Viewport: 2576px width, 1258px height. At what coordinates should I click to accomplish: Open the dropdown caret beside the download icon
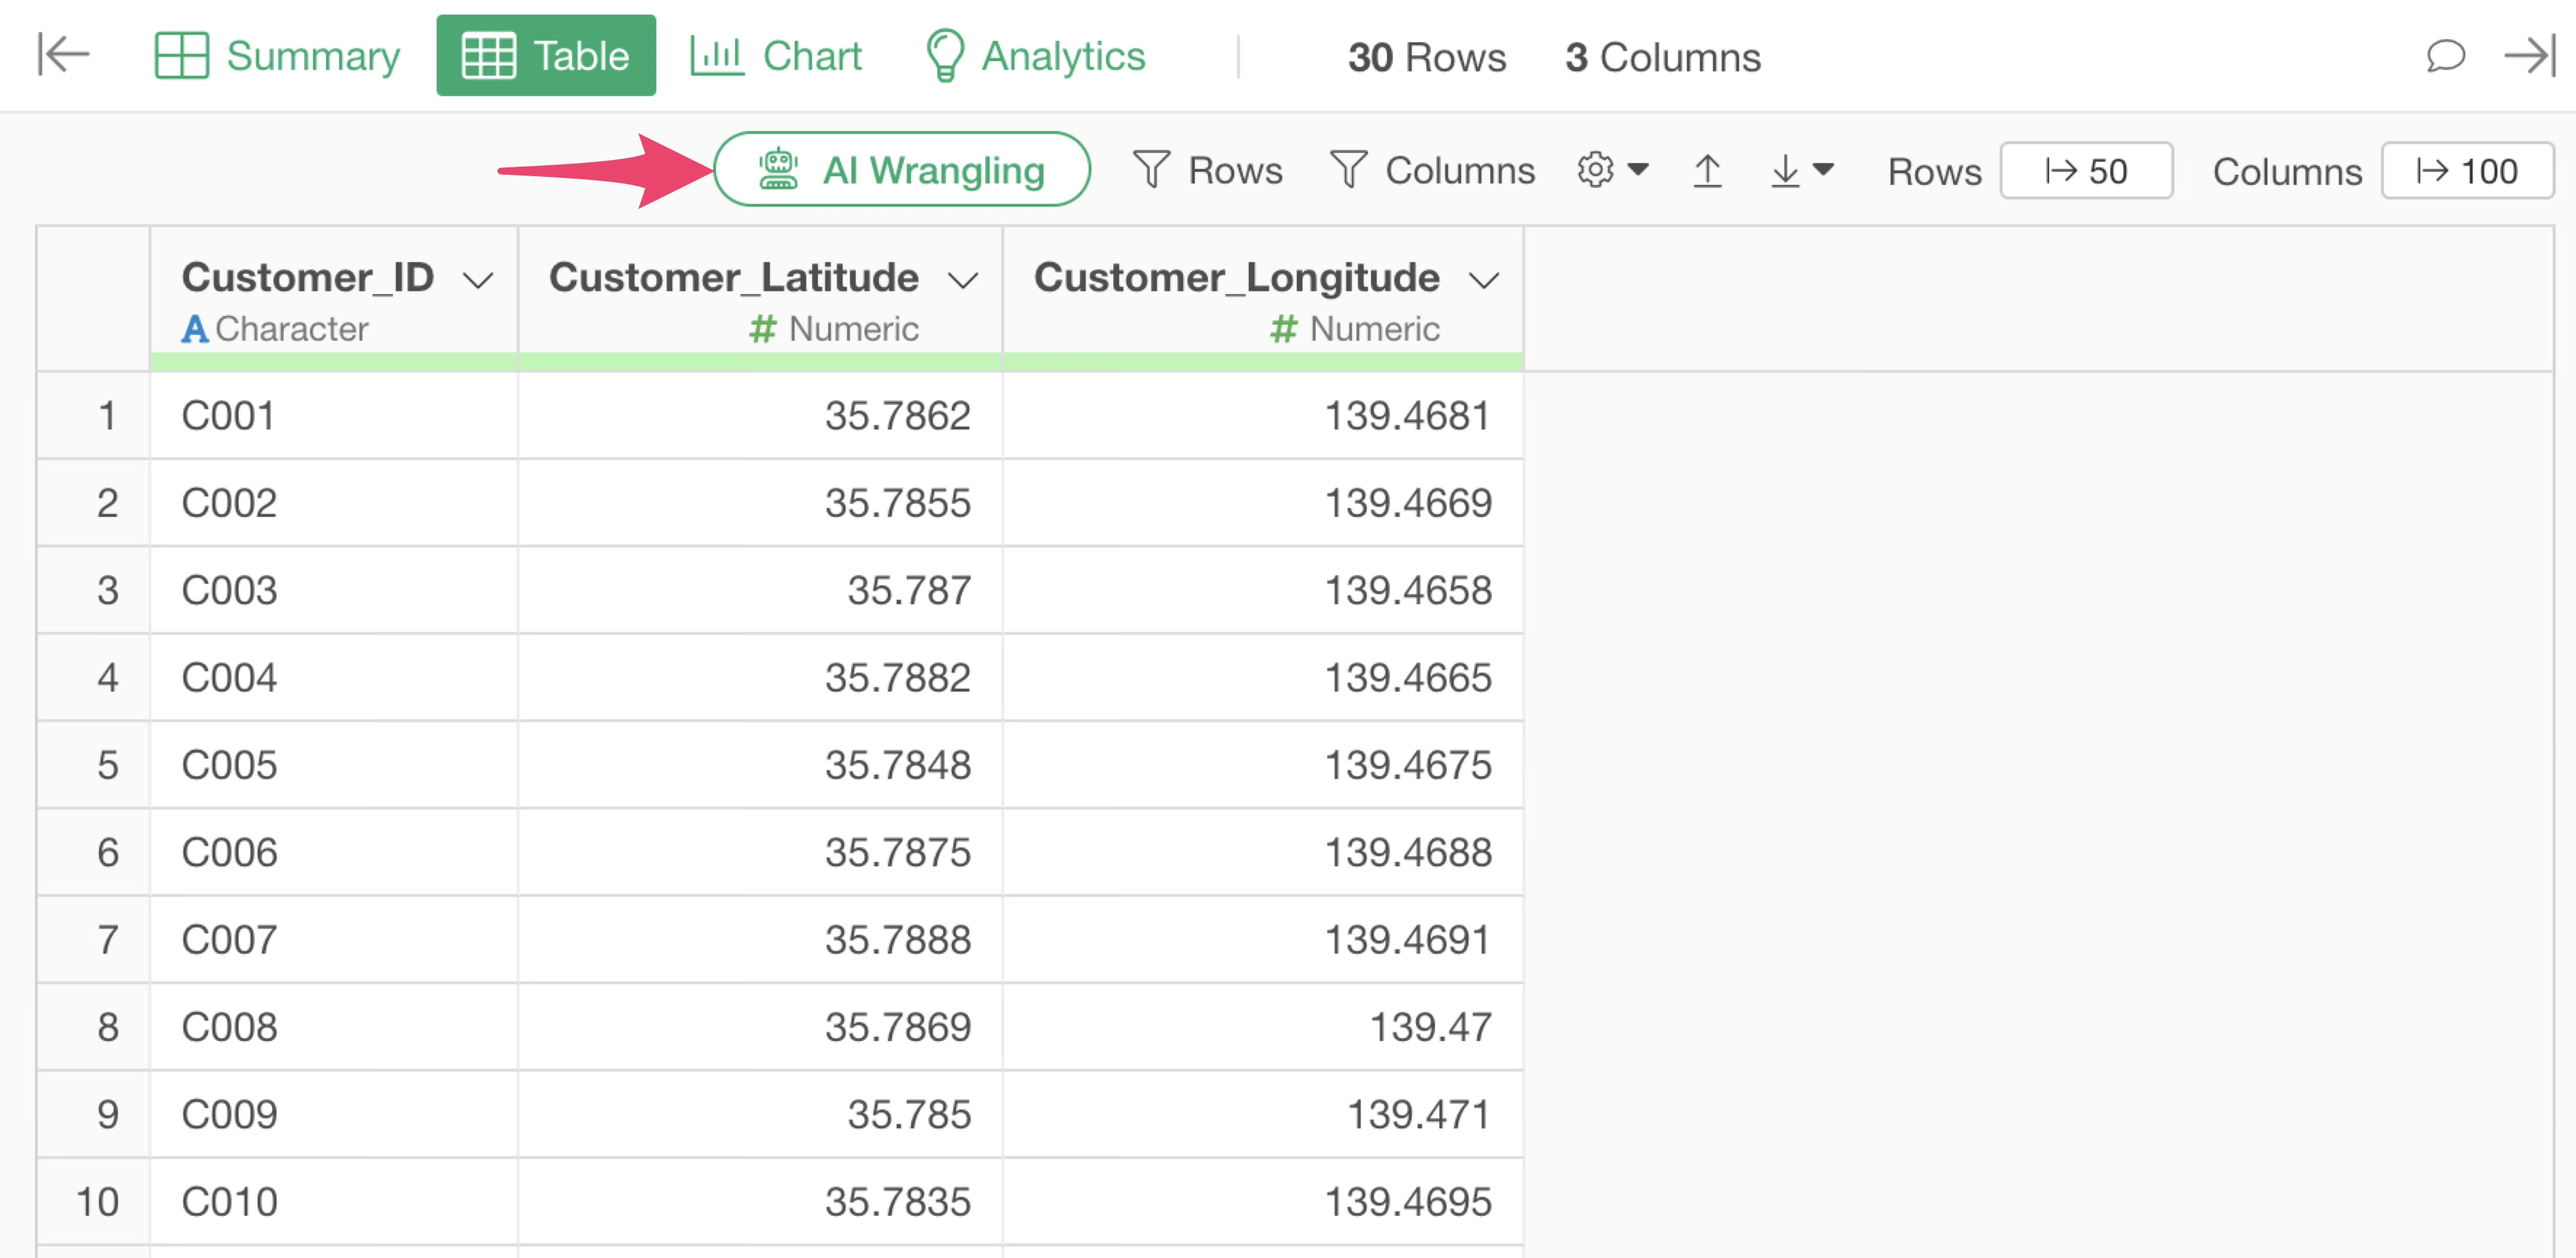point(1824,169)
